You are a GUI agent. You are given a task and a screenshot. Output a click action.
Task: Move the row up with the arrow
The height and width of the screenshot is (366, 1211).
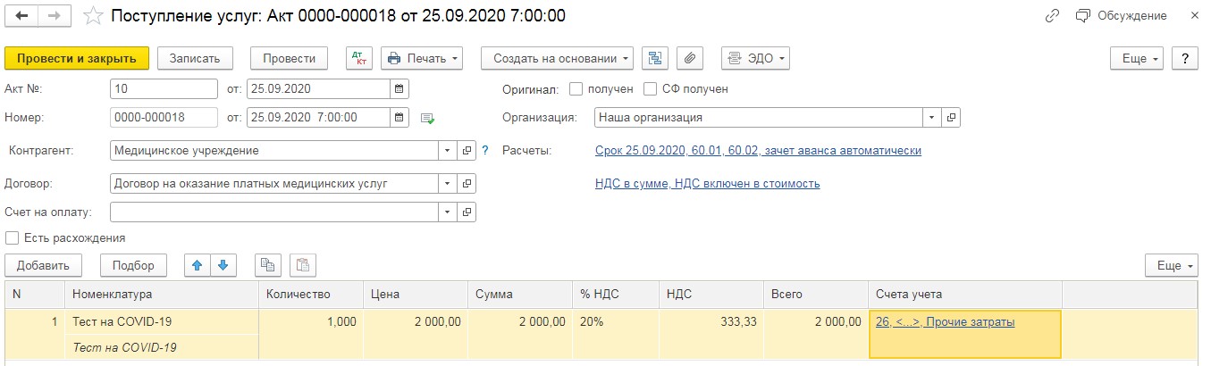(x=198, y=265)
